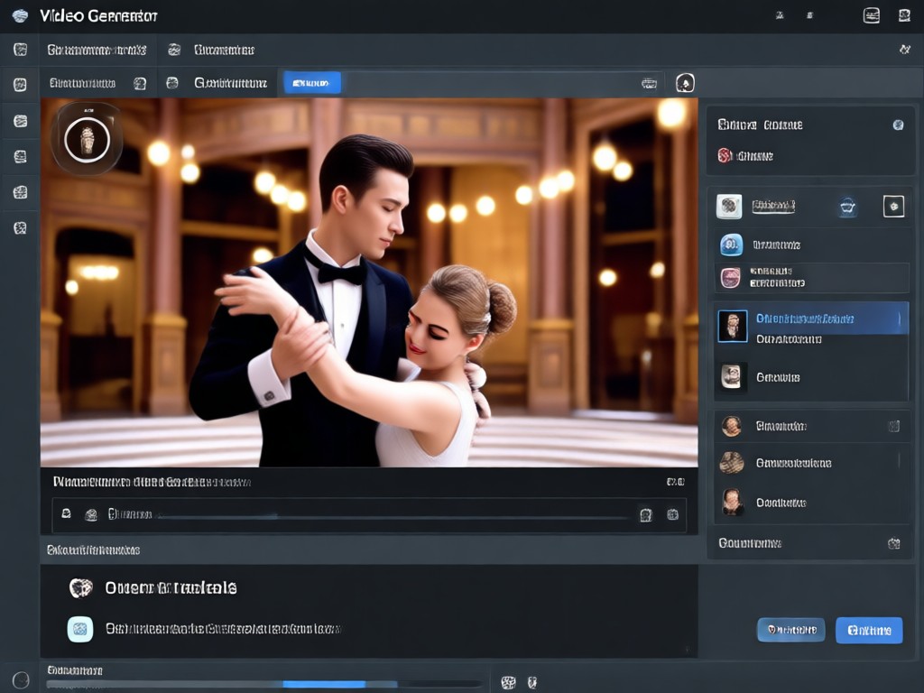Select the first tab in the second toolbar row
This screenshot has width=924, height=693.
(82, 83)
